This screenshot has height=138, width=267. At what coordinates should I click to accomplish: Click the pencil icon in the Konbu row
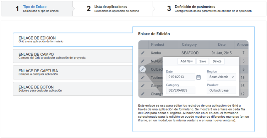143,53
